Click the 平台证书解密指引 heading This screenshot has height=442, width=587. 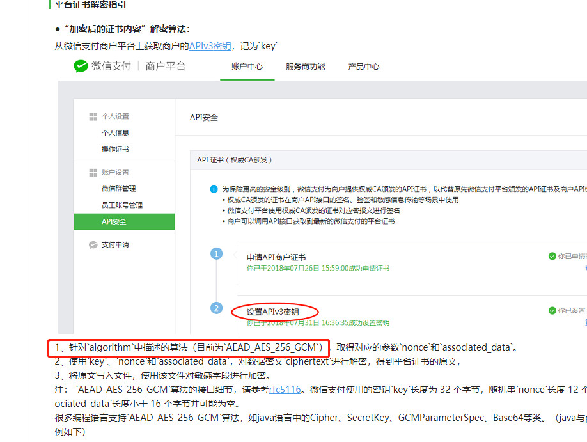(91, 4)
